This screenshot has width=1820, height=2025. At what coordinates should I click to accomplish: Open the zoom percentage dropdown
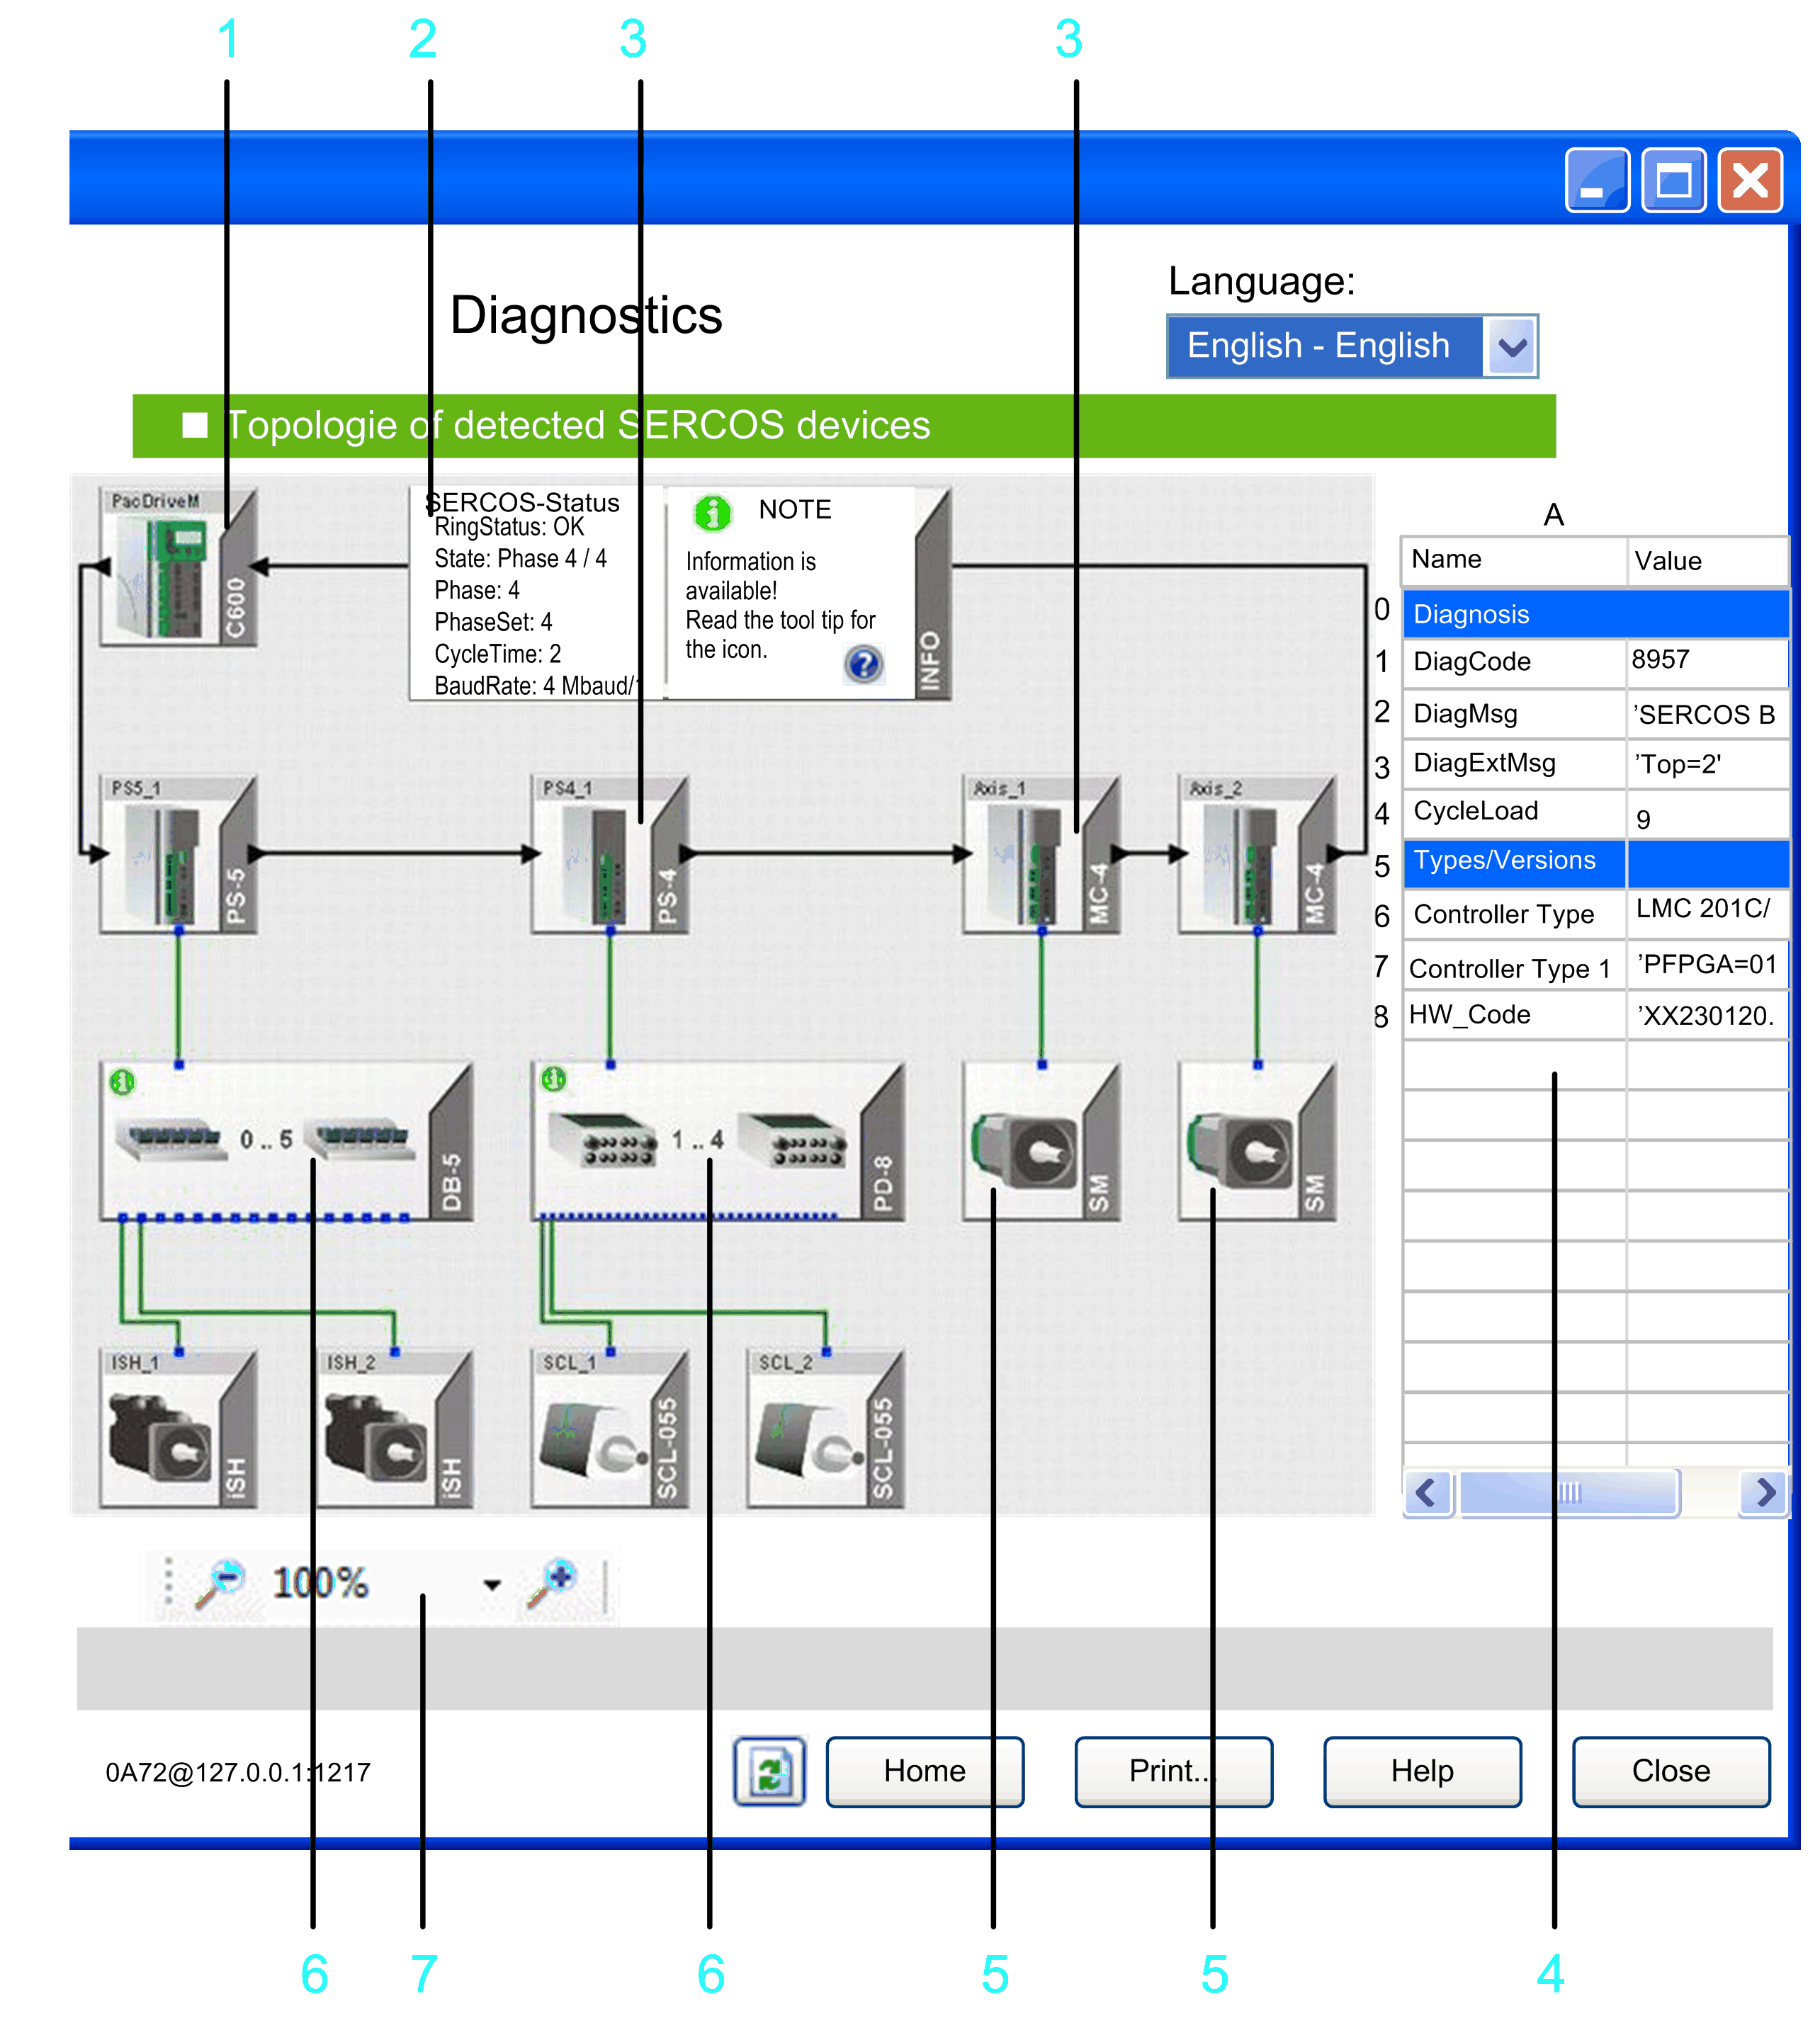(492, 1585)
